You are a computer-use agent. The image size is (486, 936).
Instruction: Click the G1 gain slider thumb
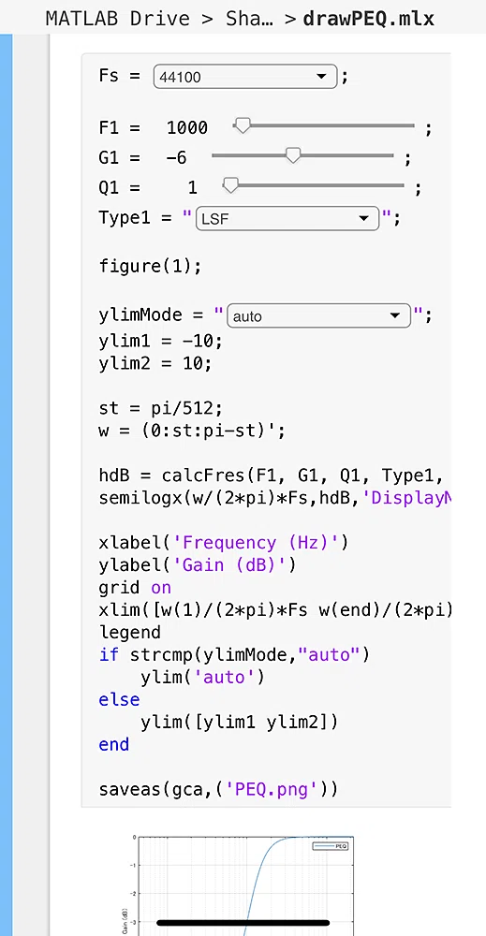point(292,155)
